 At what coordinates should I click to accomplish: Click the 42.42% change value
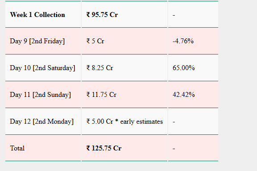tap(183, 95)
